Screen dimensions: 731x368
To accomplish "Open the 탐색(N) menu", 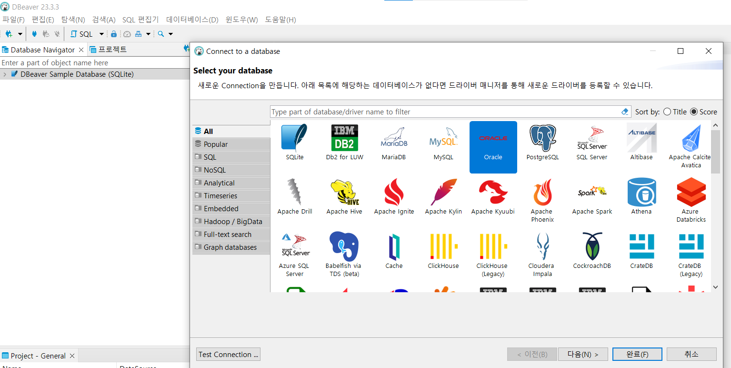I will click(73, 20).
